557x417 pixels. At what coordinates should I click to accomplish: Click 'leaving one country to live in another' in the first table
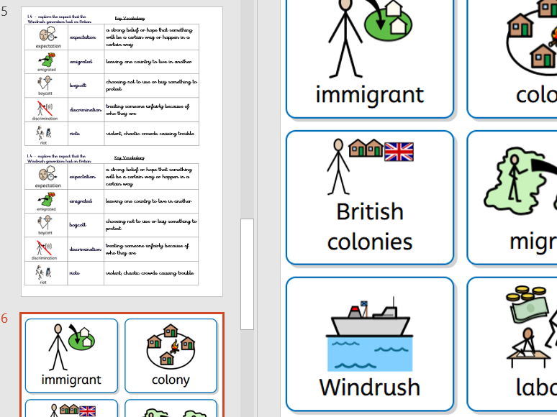click(x=149, y=61)
